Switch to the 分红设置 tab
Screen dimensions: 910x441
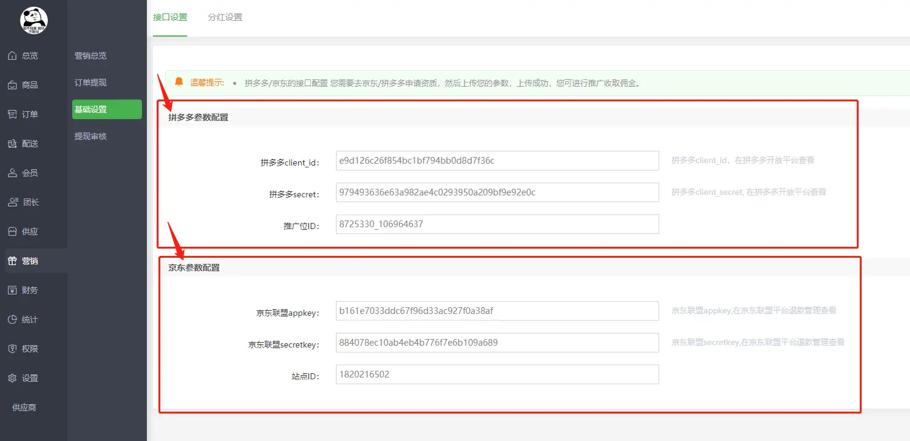pyautogui.click(x=225, y=17)
